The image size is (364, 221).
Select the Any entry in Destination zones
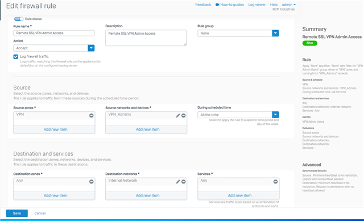coord(19,181)
